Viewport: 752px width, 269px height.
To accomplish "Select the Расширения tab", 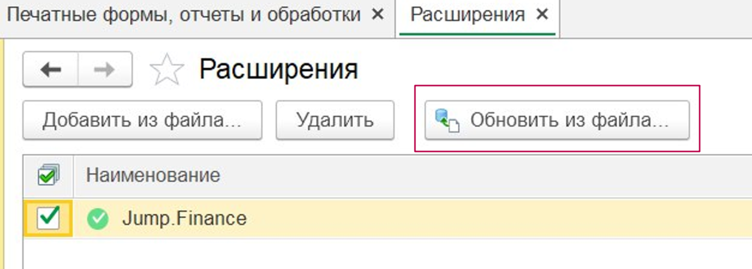I will 467,15.
